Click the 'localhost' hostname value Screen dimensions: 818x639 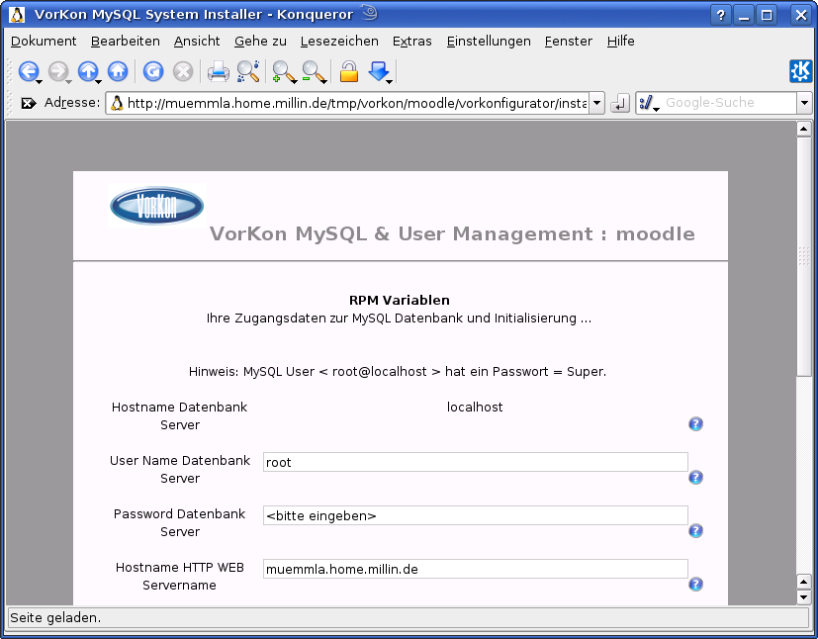(x=475, y=408)
